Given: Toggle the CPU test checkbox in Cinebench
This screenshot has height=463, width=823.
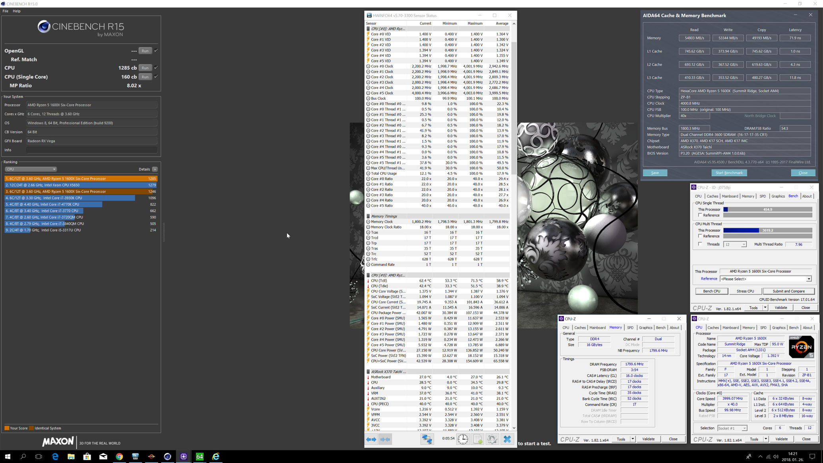Looking at the screenshot, I should click(156, 68).
